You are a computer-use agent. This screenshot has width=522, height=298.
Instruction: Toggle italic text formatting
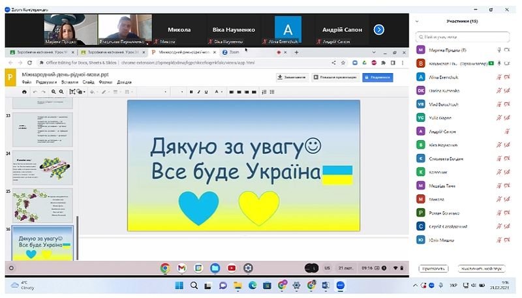tap(198, 92)
